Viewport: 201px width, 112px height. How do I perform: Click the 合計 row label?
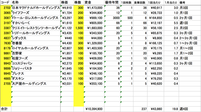pos(6,109)
